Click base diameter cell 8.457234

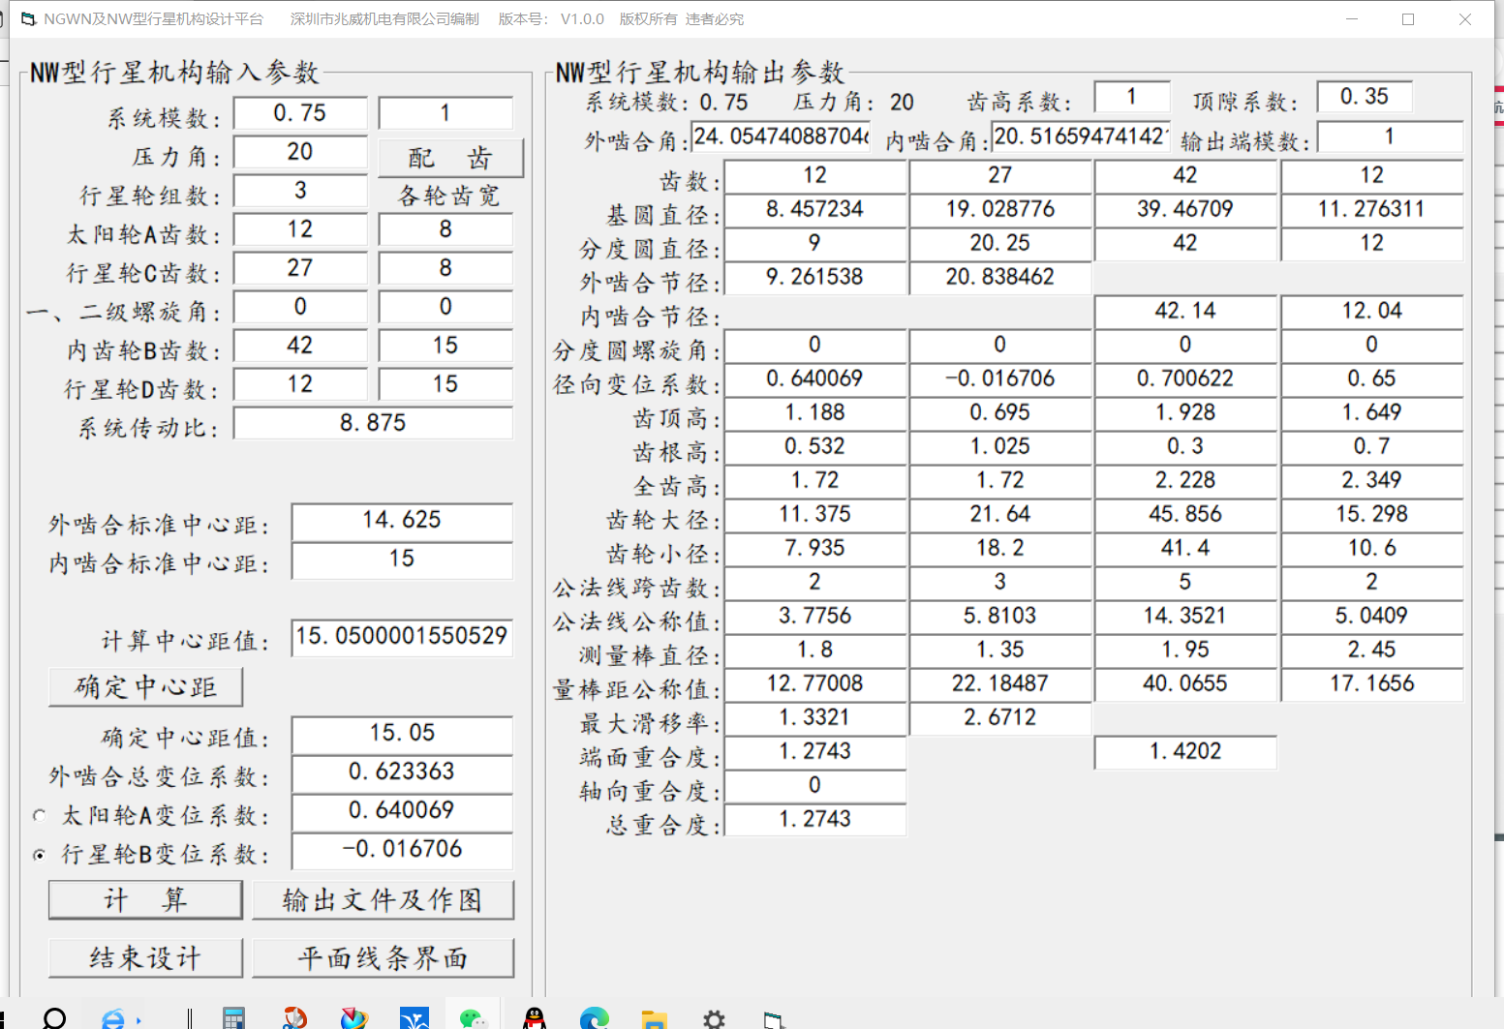(x=815, y=210)
